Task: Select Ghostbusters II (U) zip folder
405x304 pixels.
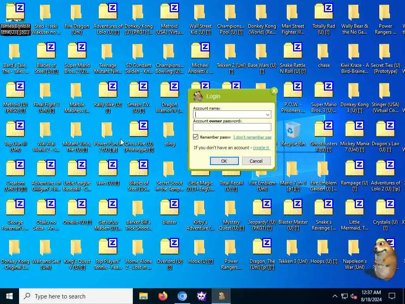Action: (324, 137)
